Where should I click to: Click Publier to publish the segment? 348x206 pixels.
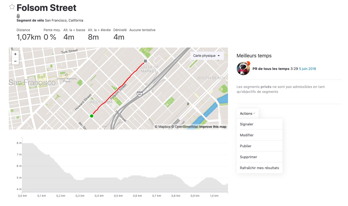point(246,146)
